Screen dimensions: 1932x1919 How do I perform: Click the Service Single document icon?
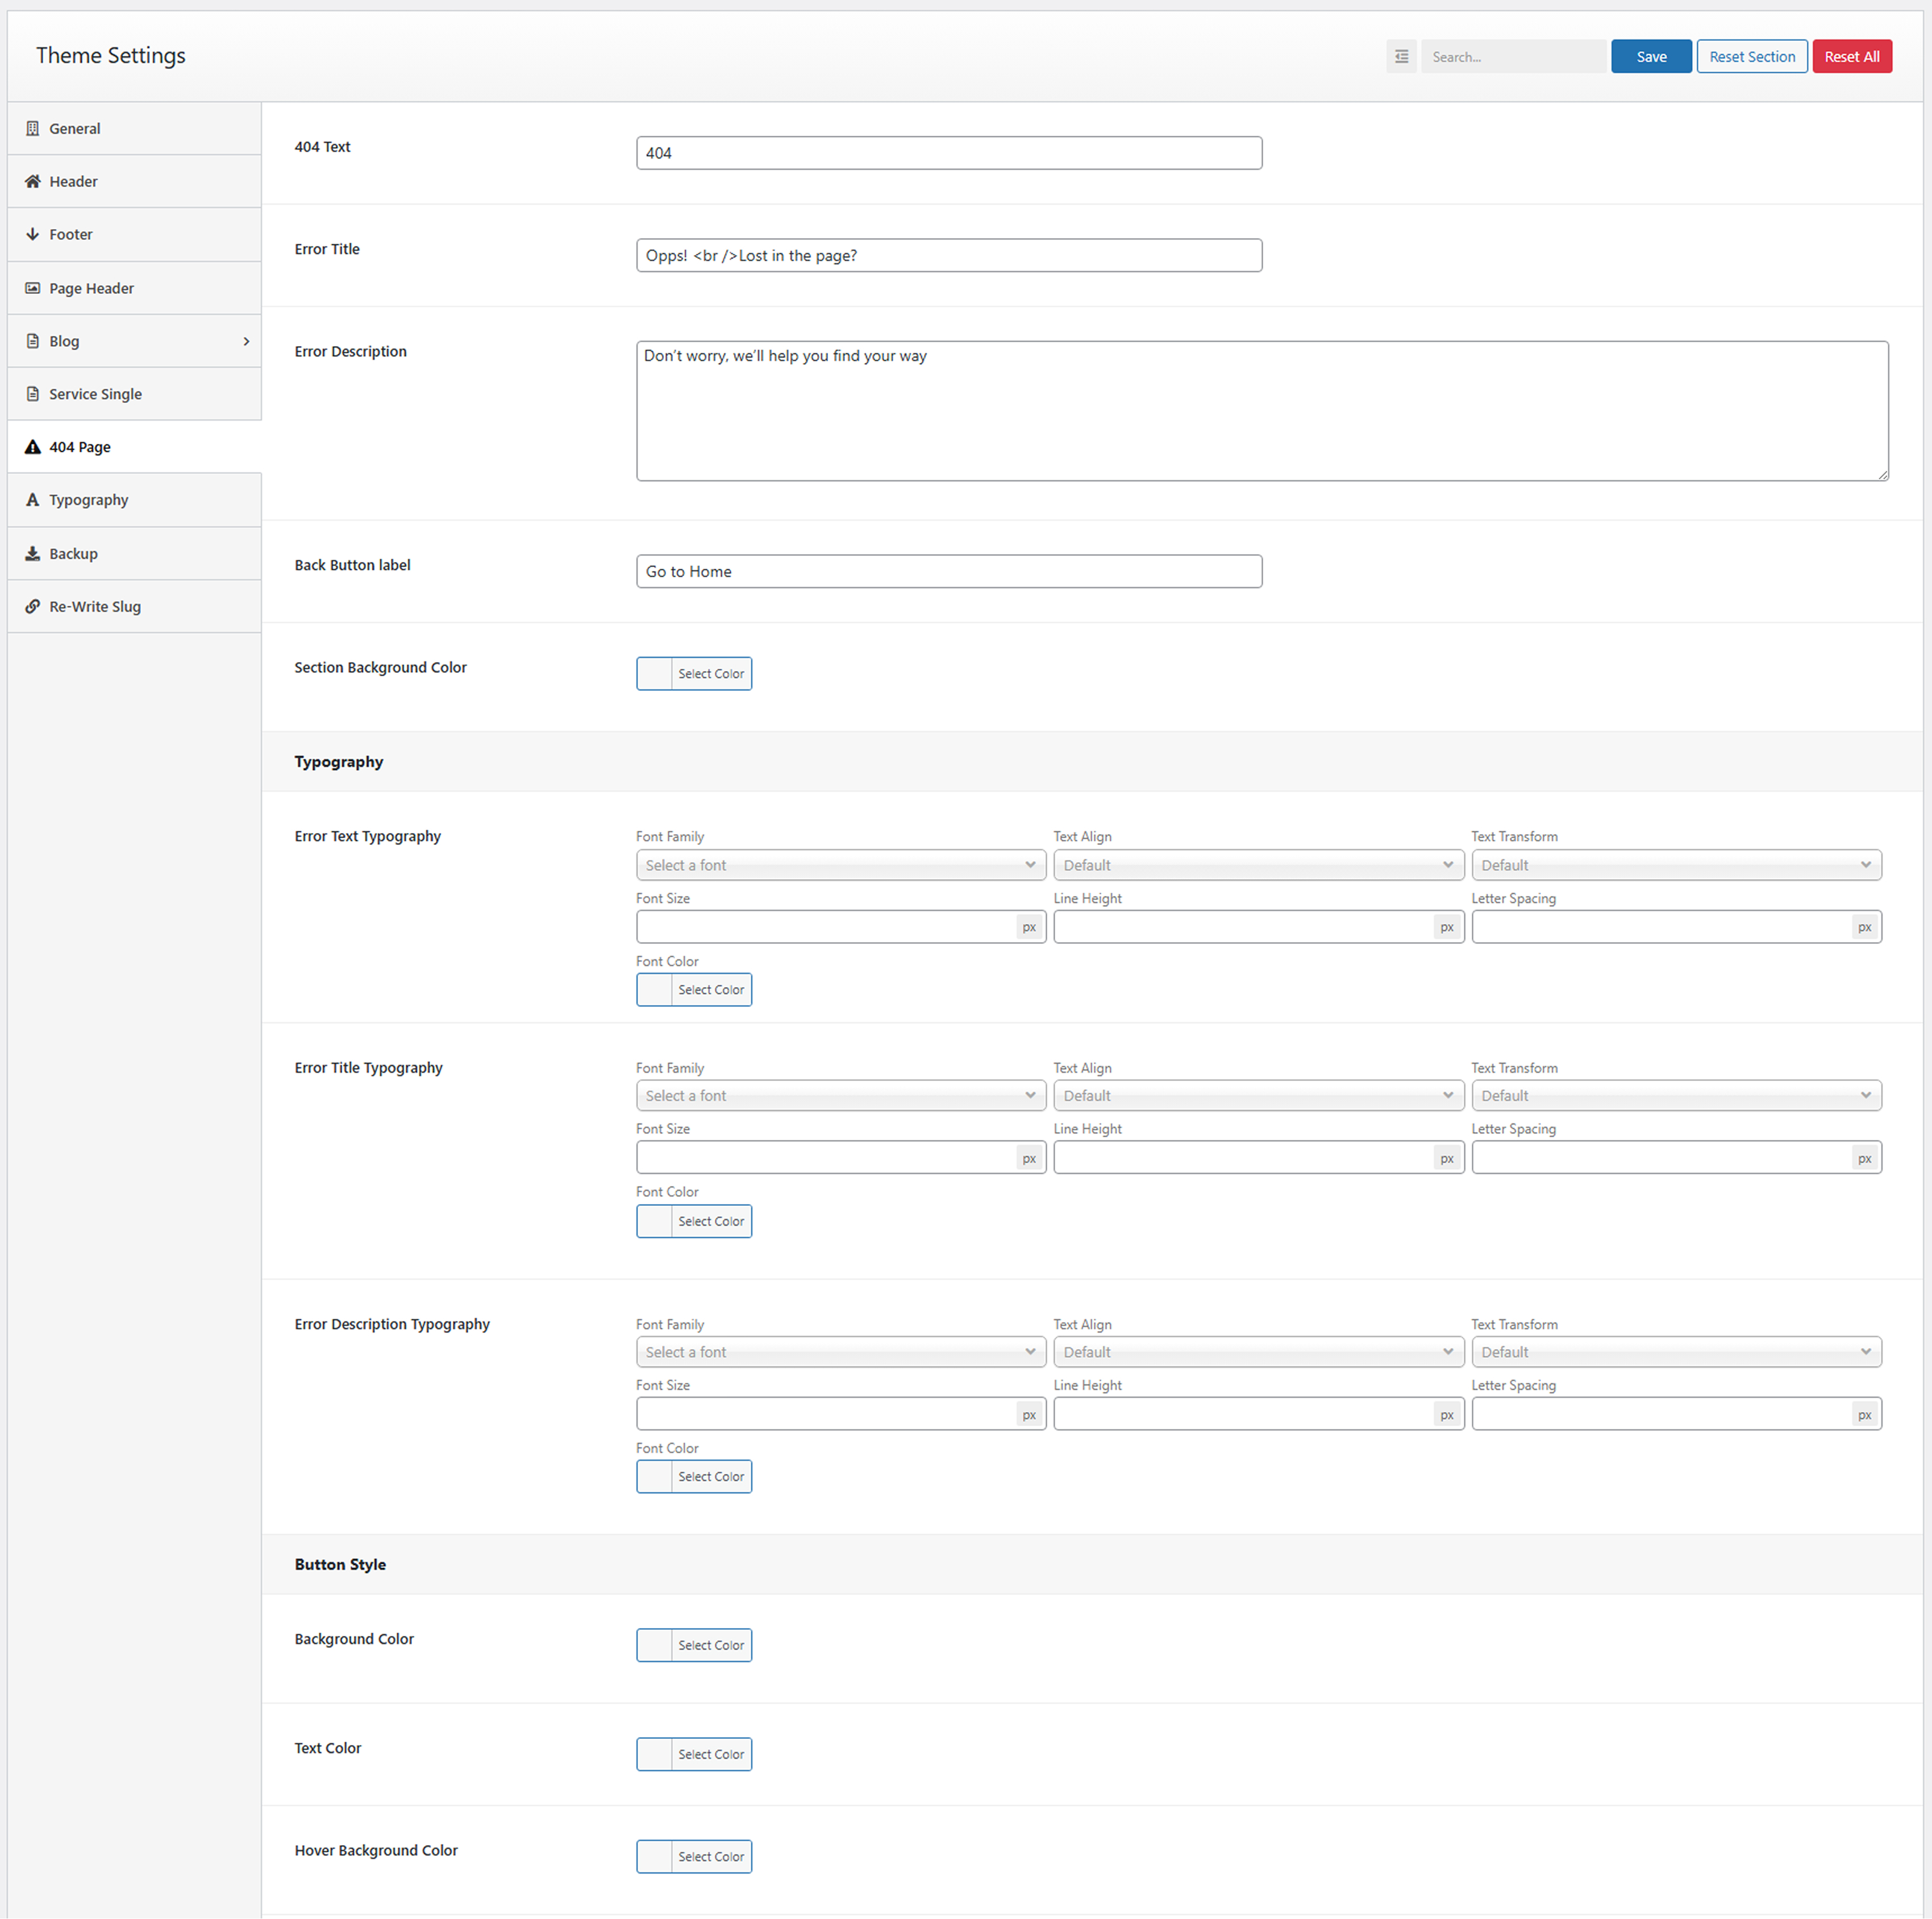click(x=33, y=394)
